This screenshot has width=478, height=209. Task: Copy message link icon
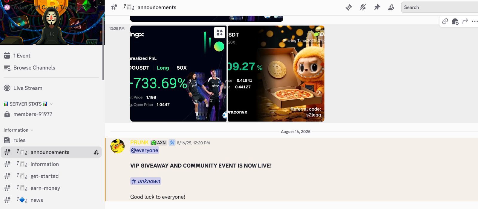click(x=445, y=21)
